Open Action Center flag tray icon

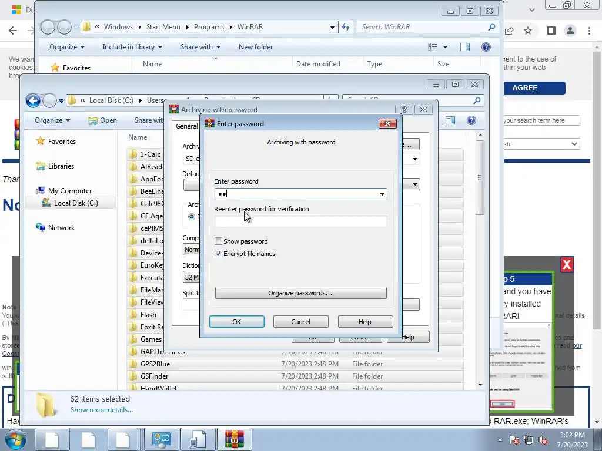click(x=514, y=440)
